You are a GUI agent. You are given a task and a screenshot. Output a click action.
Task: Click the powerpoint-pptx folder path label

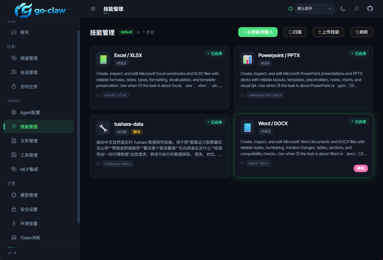265,95
